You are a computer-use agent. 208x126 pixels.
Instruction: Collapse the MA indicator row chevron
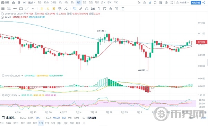2,17
